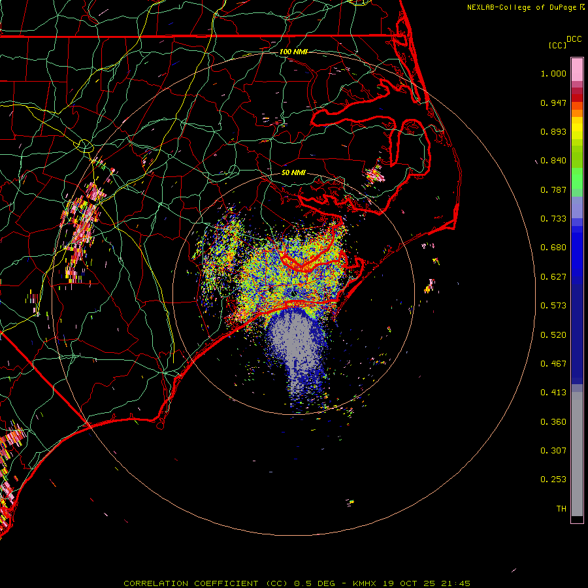Select the 0.787 scale value
588x588 pixels.
(x=553, y=189)
